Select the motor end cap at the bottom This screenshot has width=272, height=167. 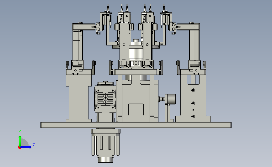105,159
